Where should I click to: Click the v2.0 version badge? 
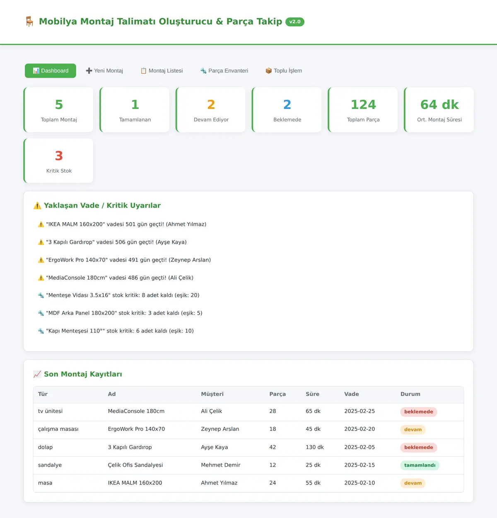(x=295, y=22)
